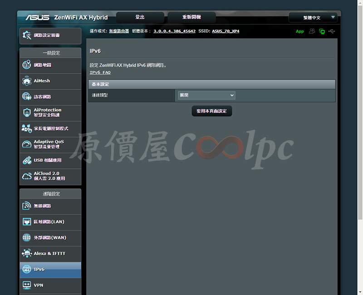Click the reboot button

191,17
